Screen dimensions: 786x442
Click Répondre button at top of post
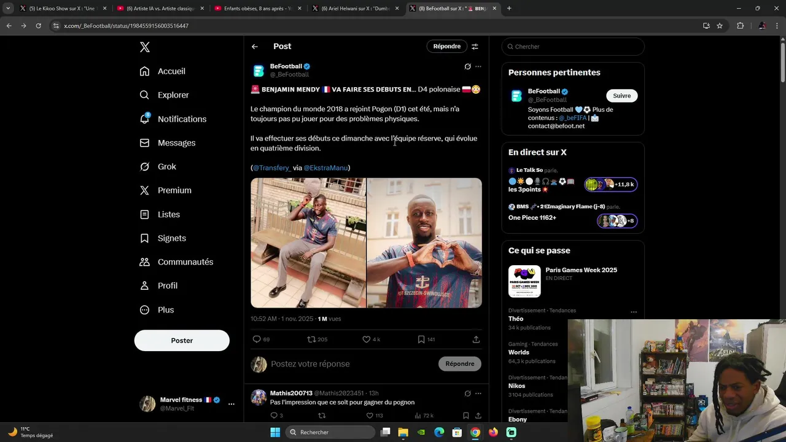446,47
